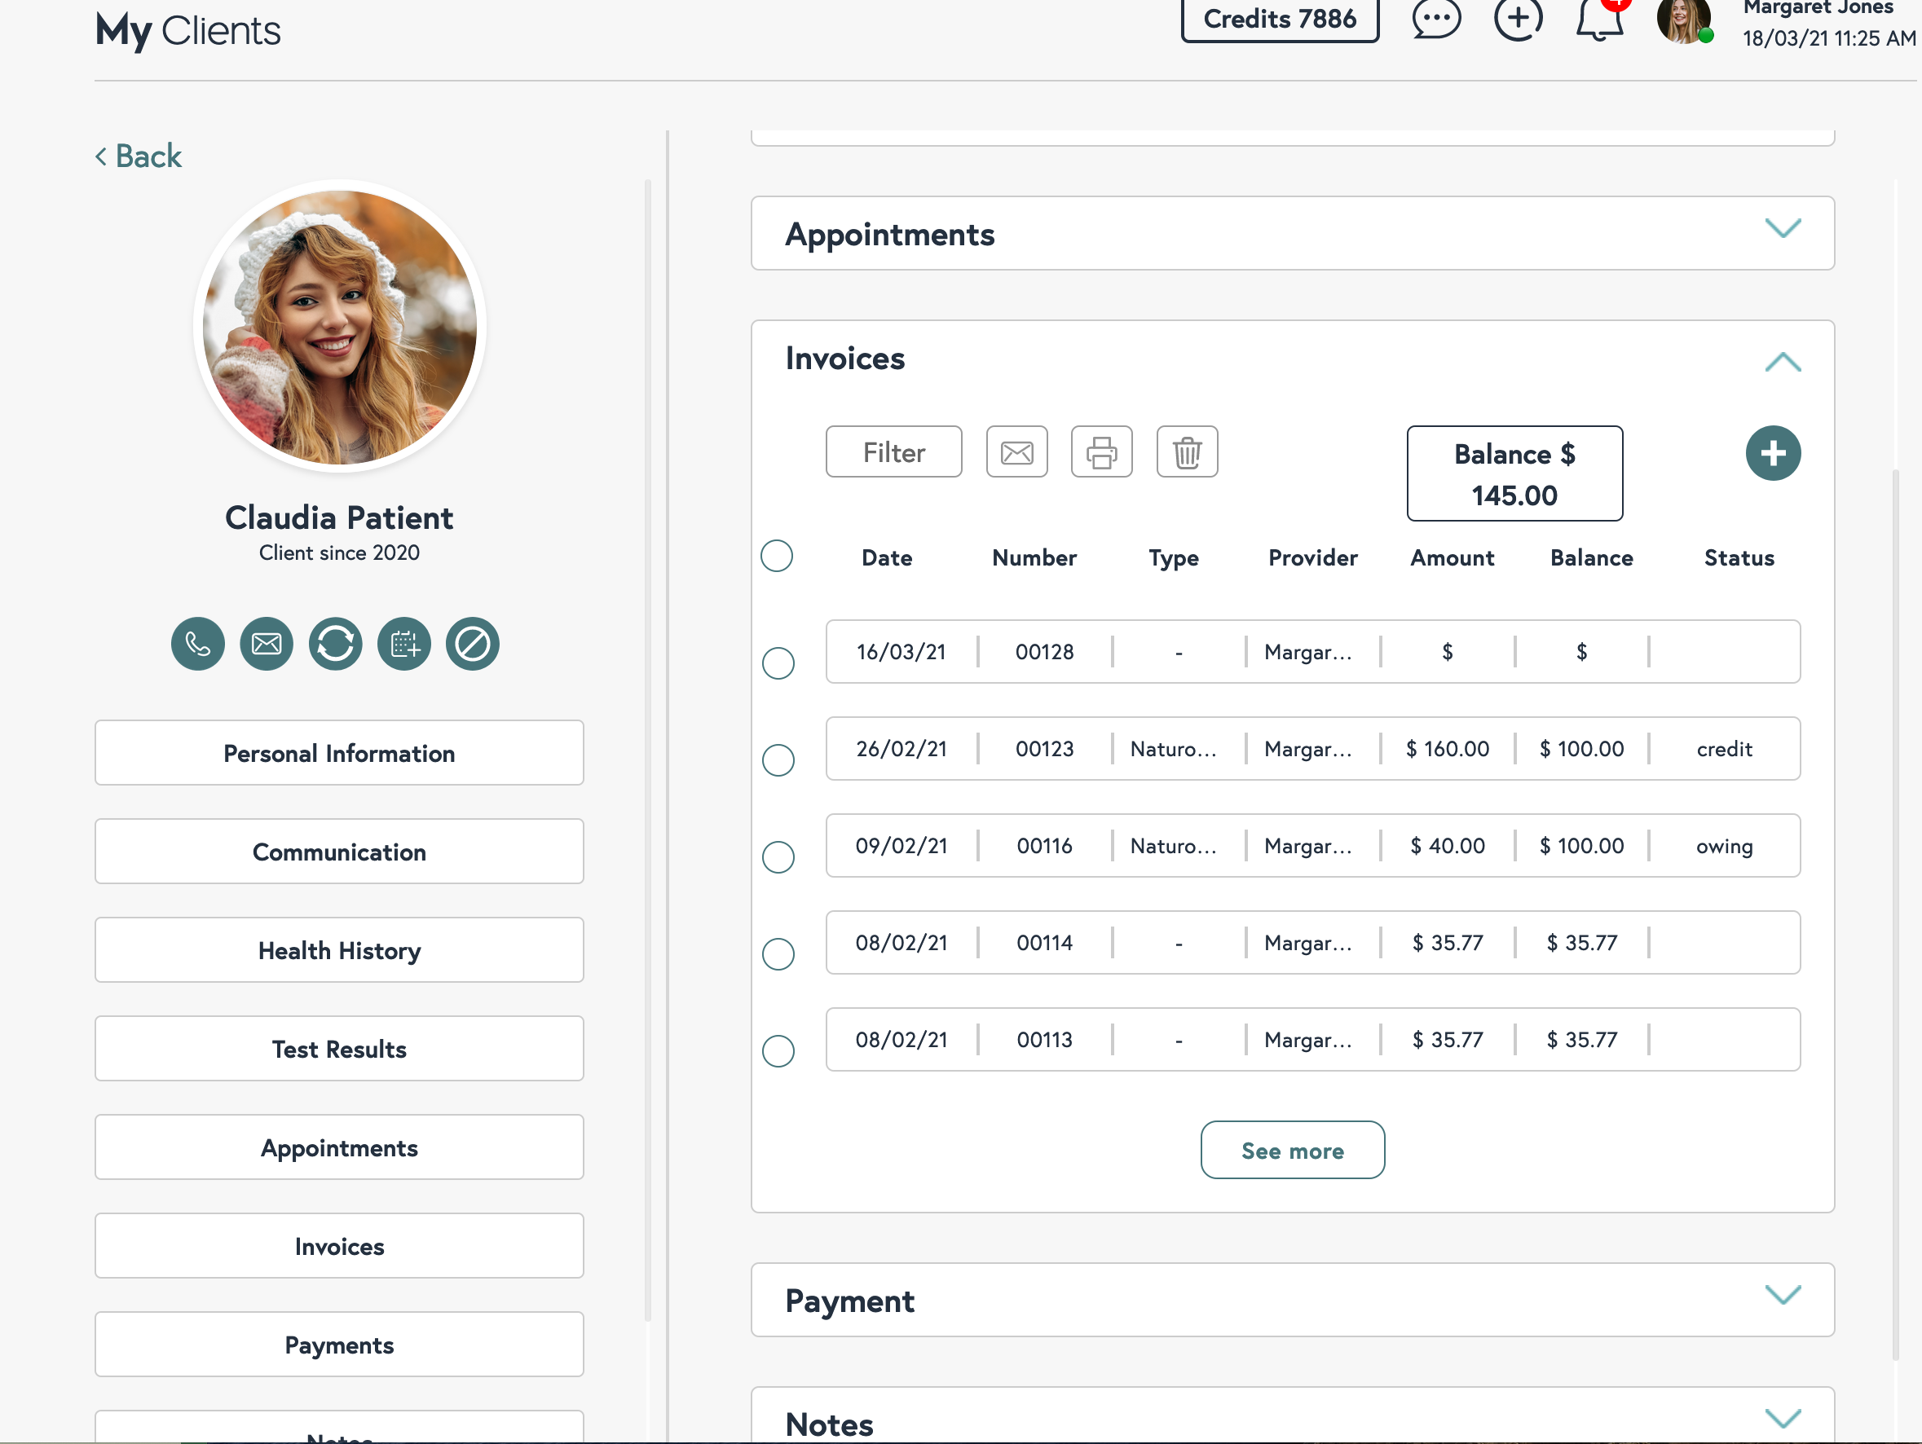Click the phone call icon under Claudia Patient
The image size is (1922, 1444).
tap(197, 644)
